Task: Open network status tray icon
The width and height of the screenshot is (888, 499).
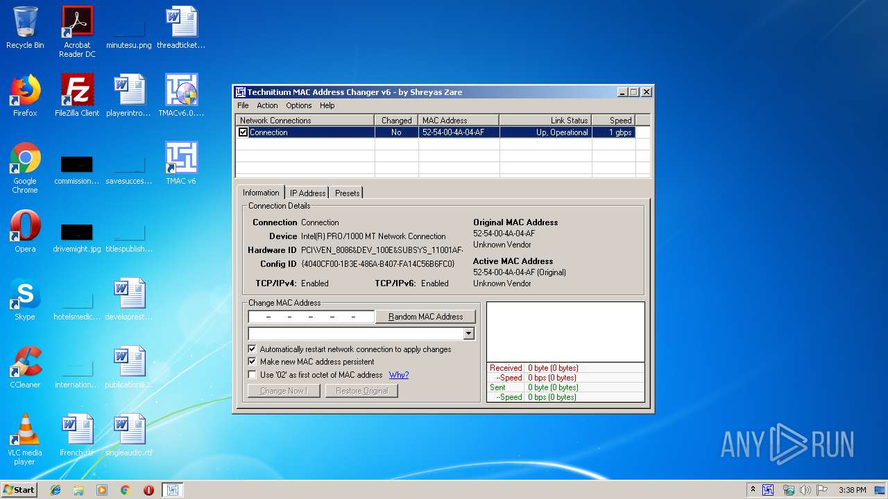Action: click(788, 490)
